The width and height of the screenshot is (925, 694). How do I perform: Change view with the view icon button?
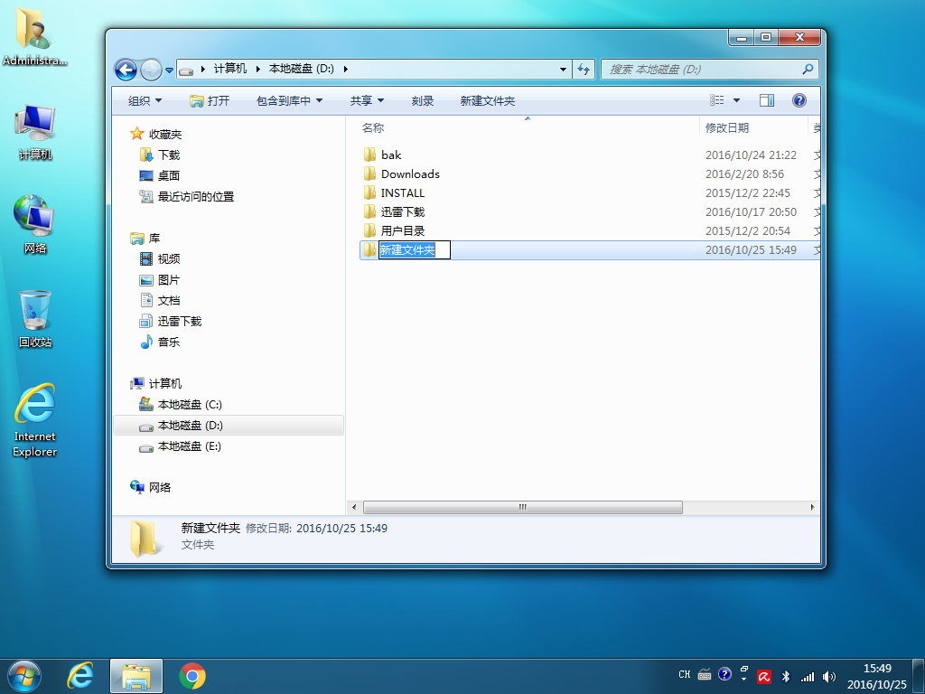(x=716, y=100)
